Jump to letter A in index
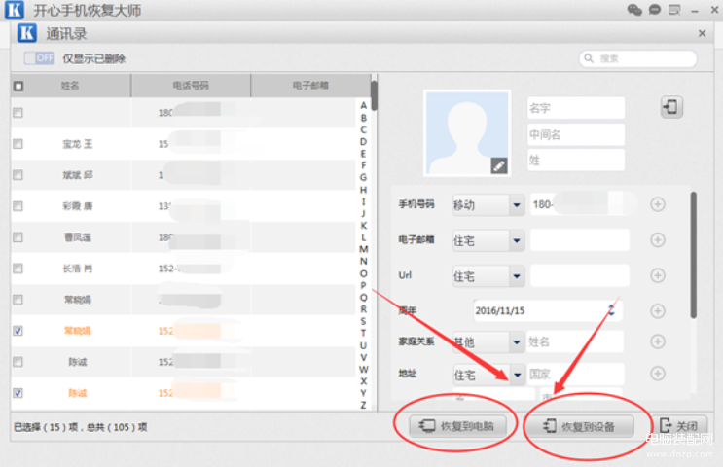Image resolution: width=723 pixels, height=467 pixels. click(x=363, y=106)
